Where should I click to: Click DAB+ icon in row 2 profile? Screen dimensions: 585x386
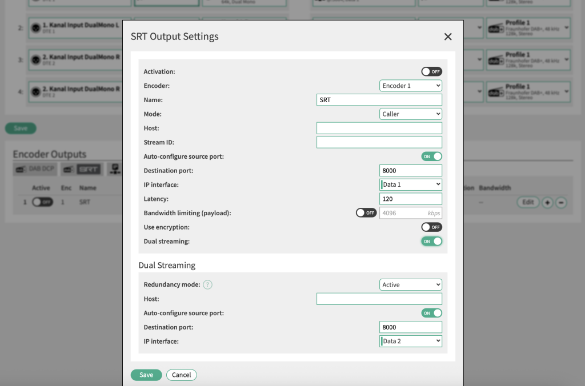(496, 29)
